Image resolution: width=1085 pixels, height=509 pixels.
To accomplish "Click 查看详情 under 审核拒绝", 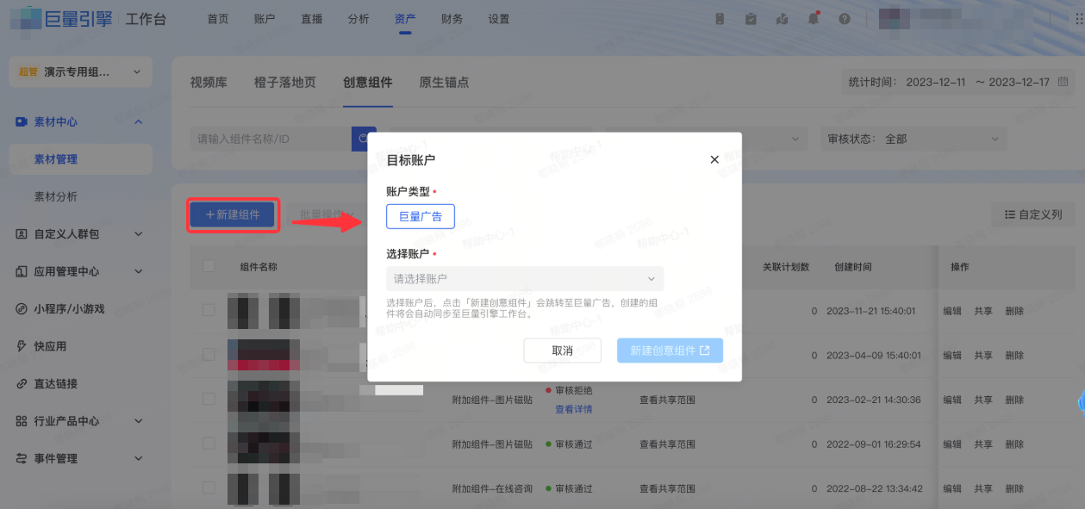I will [573, 409].
